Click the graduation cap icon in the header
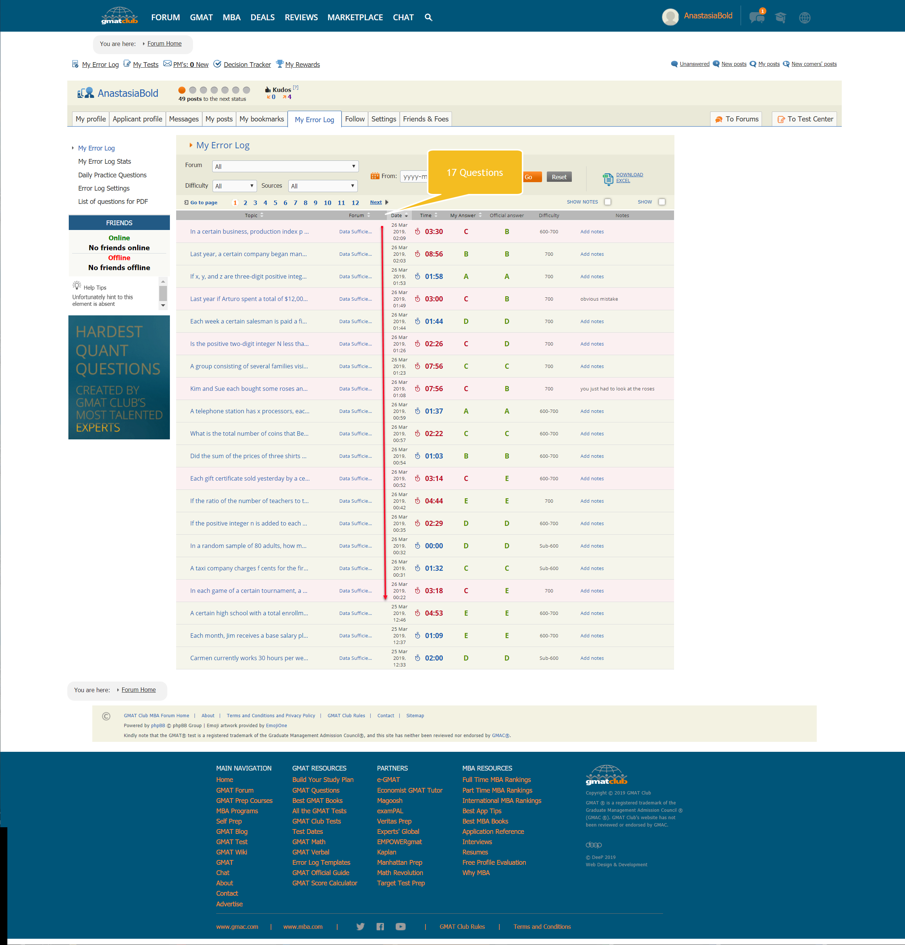Viewport: 905px width, 945px height. pos(781,17)
